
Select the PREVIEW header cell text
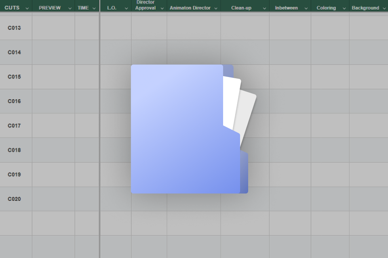pos(50,8)
